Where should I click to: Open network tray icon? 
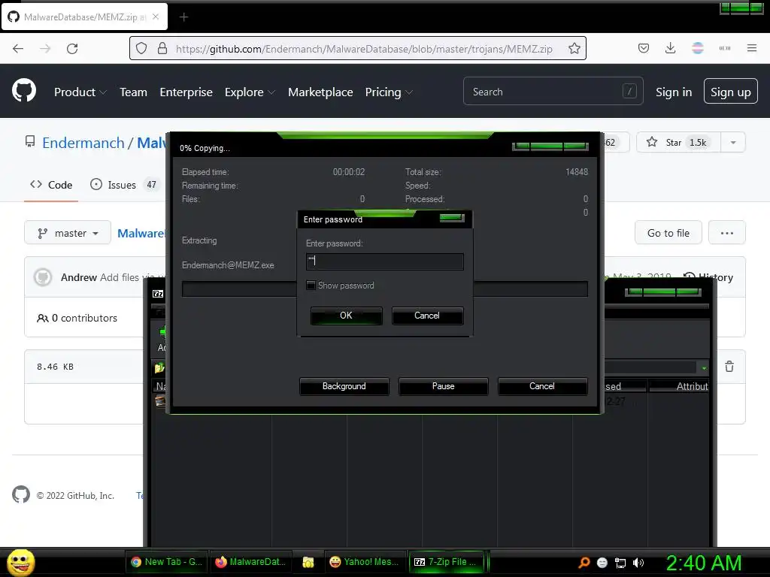tap(620, 563)
